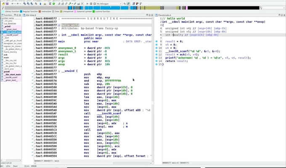Click inside the navigation band overview bar
Viewport: 286px width, 168px height.
point(132,8)
